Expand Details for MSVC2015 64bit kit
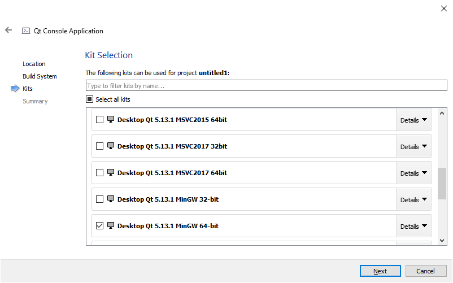 413,120
